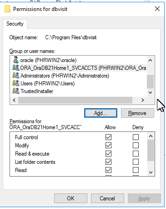Click the object path C:\Program Files\dbvisit

pyautogui.click(x=71, y=37)
